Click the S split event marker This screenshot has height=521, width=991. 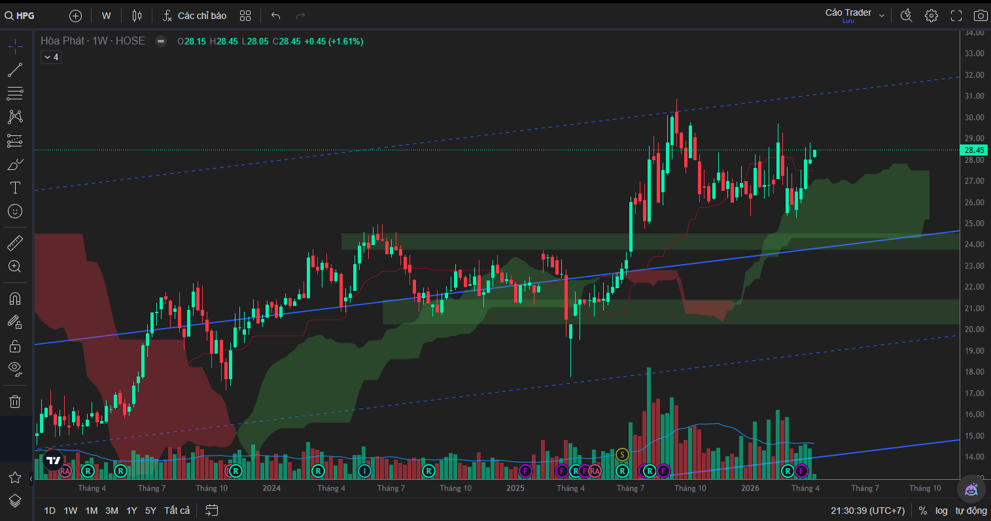tap(622, 455)
